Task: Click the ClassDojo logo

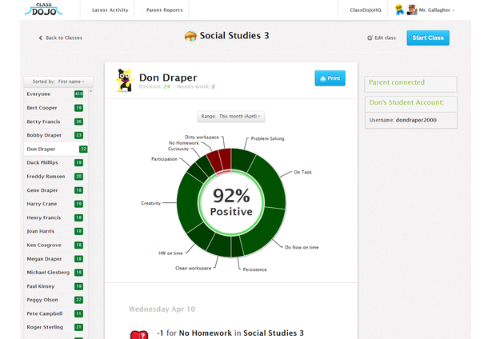Action: coord(43,10)
